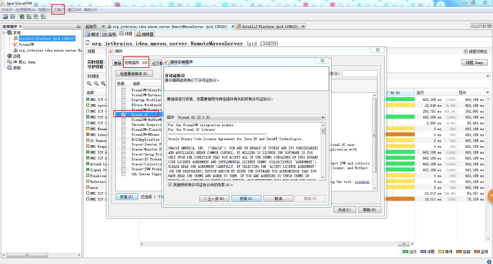Select the 远程 (Remote) tree node
The width and height of the screenshot is (493, 264).
17,56
